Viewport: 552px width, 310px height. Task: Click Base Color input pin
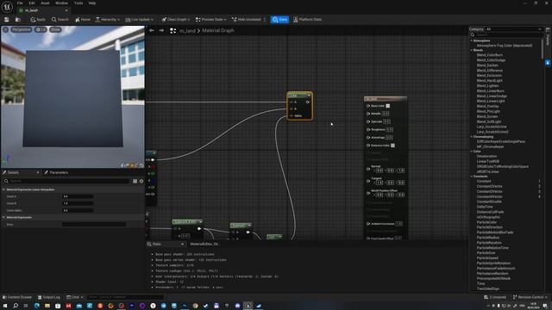pos(368,106)
